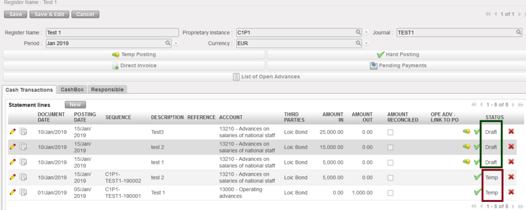526x210 pixels.
Task: Click magnifier icon in Currency field
Action: tap(359, 44)
